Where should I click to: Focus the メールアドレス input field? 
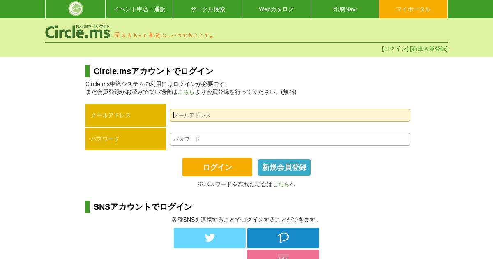pyautogui.click(x=290, y=115)
